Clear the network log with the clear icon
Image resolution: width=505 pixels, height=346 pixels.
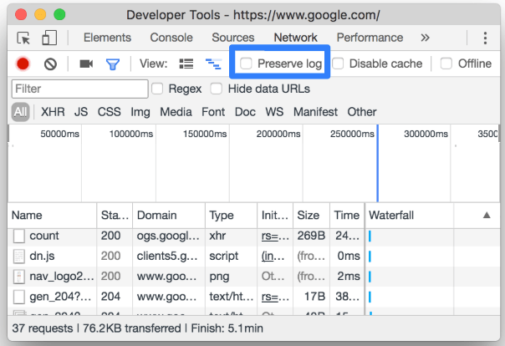point(50,64)
